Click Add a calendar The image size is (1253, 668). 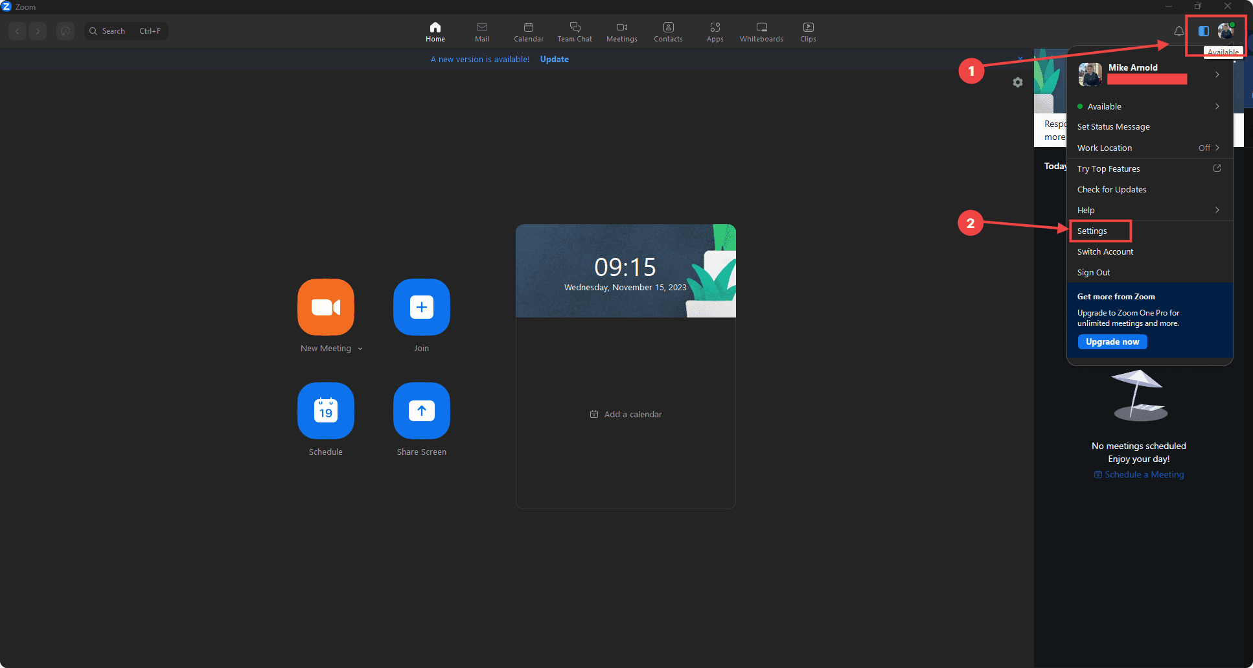pos(626,414)
